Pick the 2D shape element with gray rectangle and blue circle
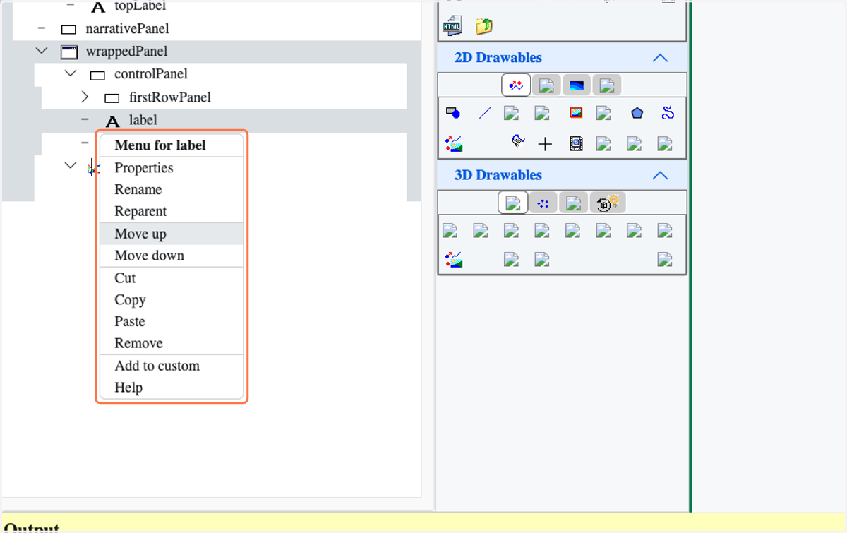 tap(452, 113)
